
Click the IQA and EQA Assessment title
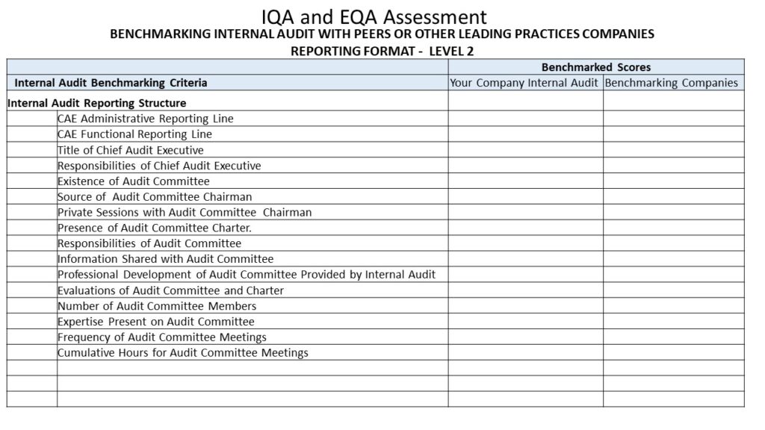click(374, 16)
